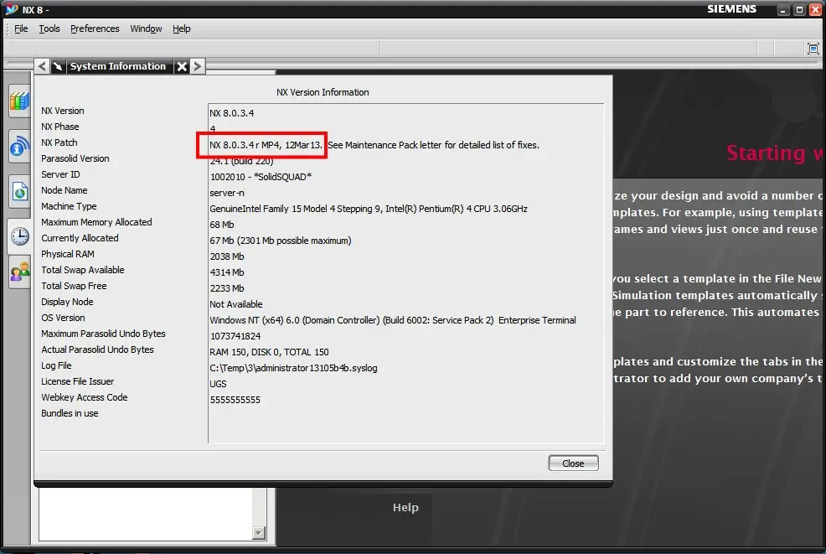Open the History clock sidebar icon
Screen dimensions: 826x554
point(19,236)
